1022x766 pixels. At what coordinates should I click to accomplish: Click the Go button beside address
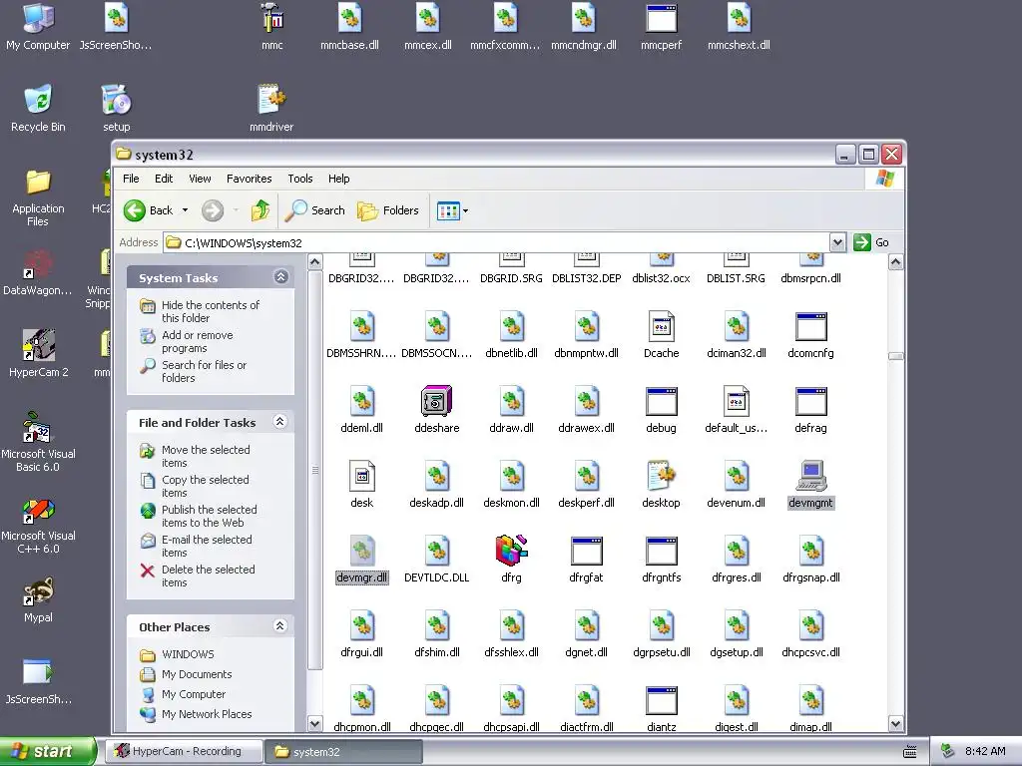(x=870, y=242)
